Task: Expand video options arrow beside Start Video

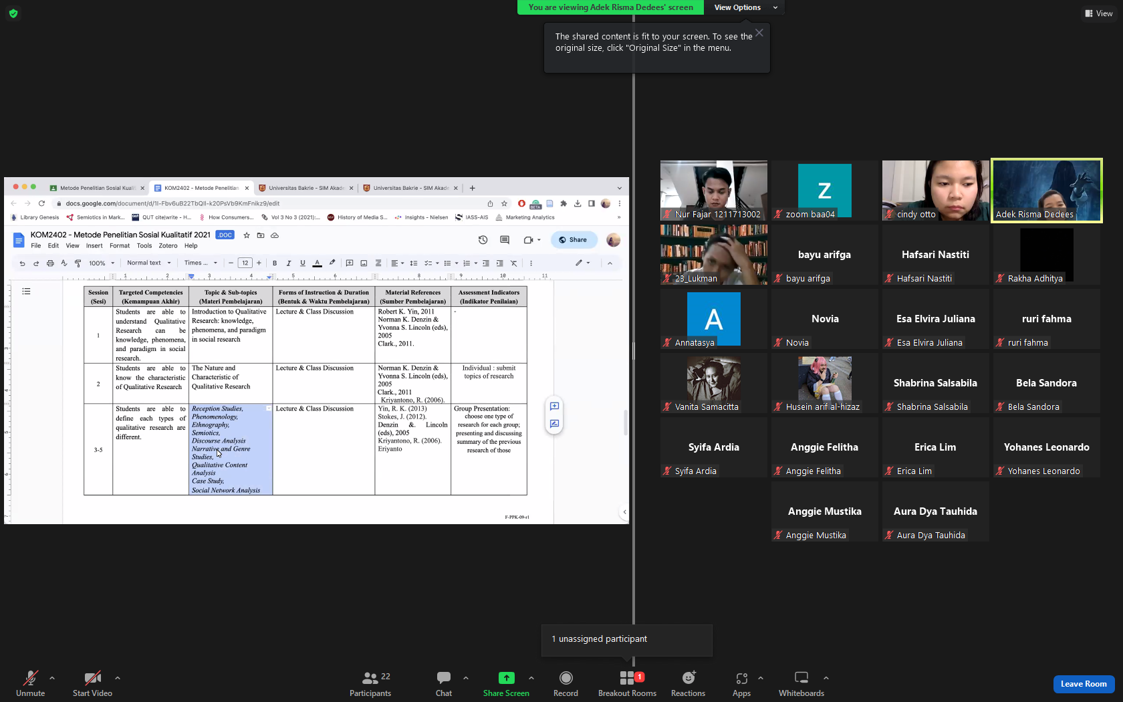Action: pyautogui.click(x=118, y=678)
